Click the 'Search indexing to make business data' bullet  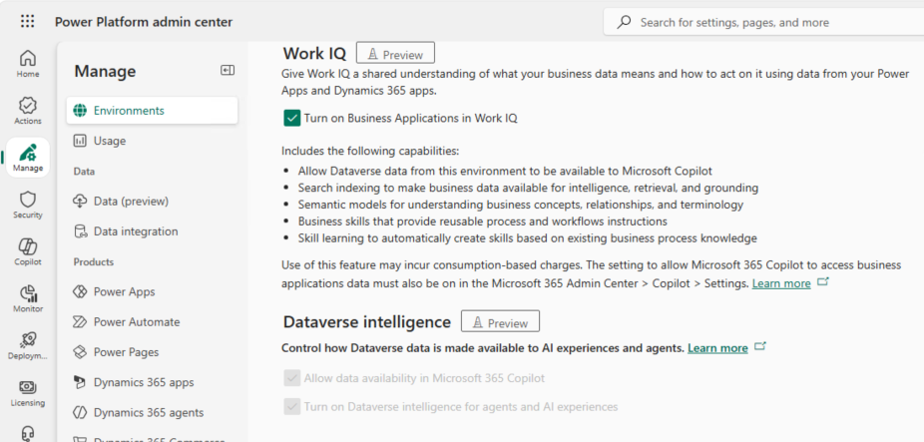tap(528, 188)
